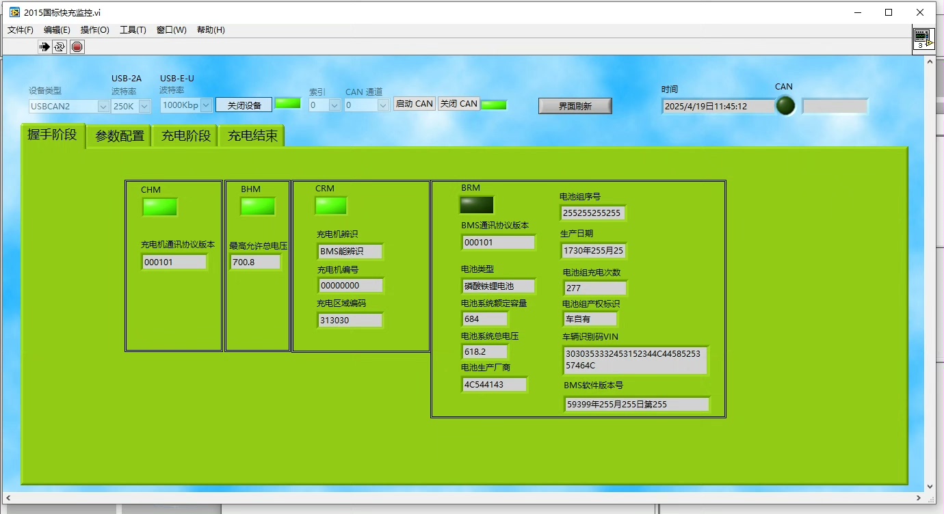Click the 车辆识别码VIN text field
The width and height of the screenshot is (944, 514).
634,360
